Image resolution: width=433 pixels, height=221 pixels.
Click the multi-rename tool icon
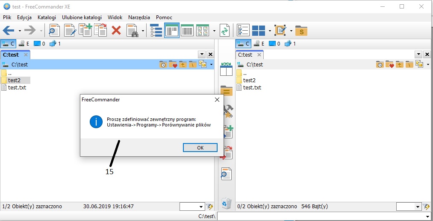280,30
